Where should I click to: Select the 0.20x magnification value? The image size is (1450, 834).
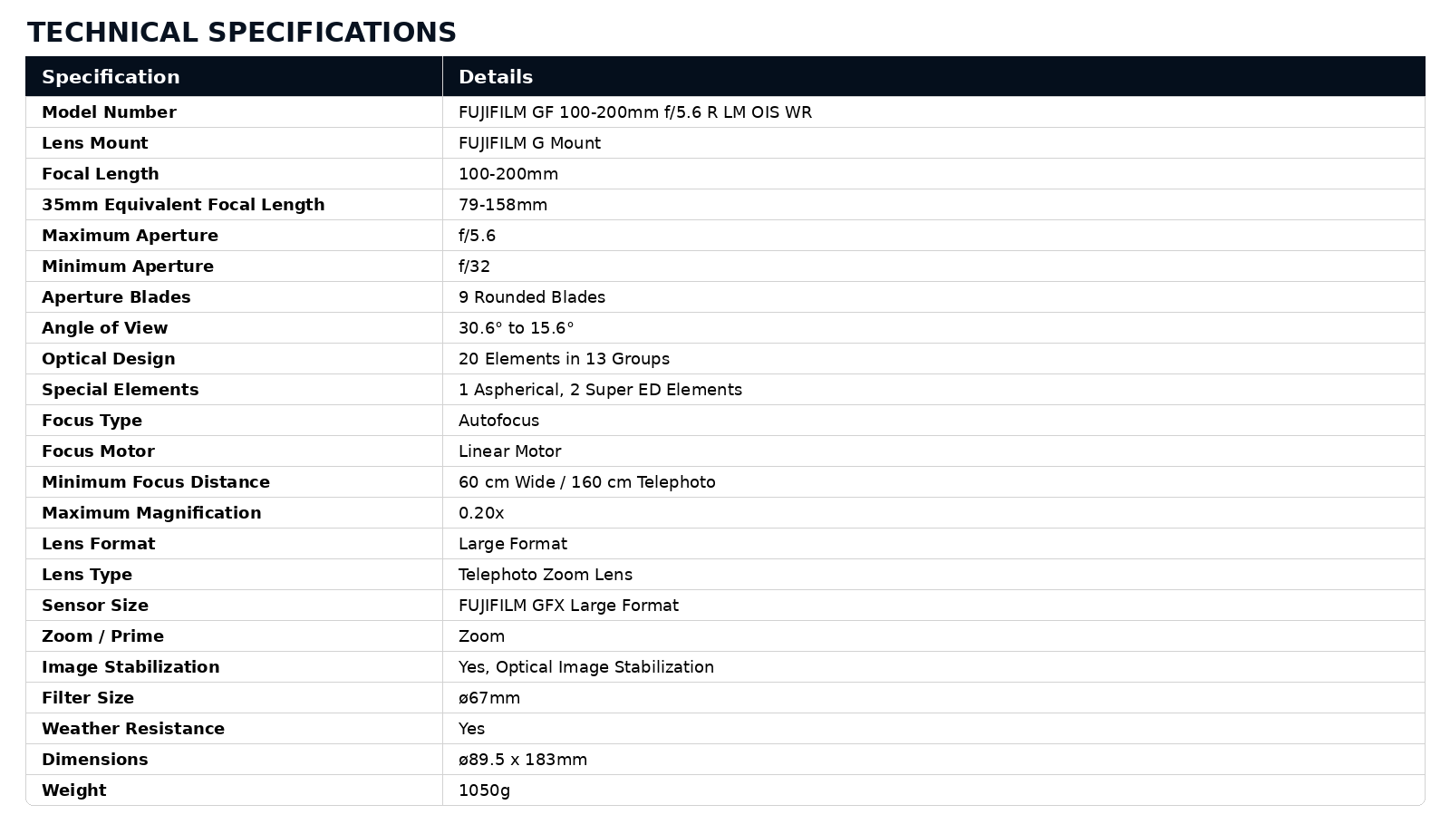[x=481, y=513]
